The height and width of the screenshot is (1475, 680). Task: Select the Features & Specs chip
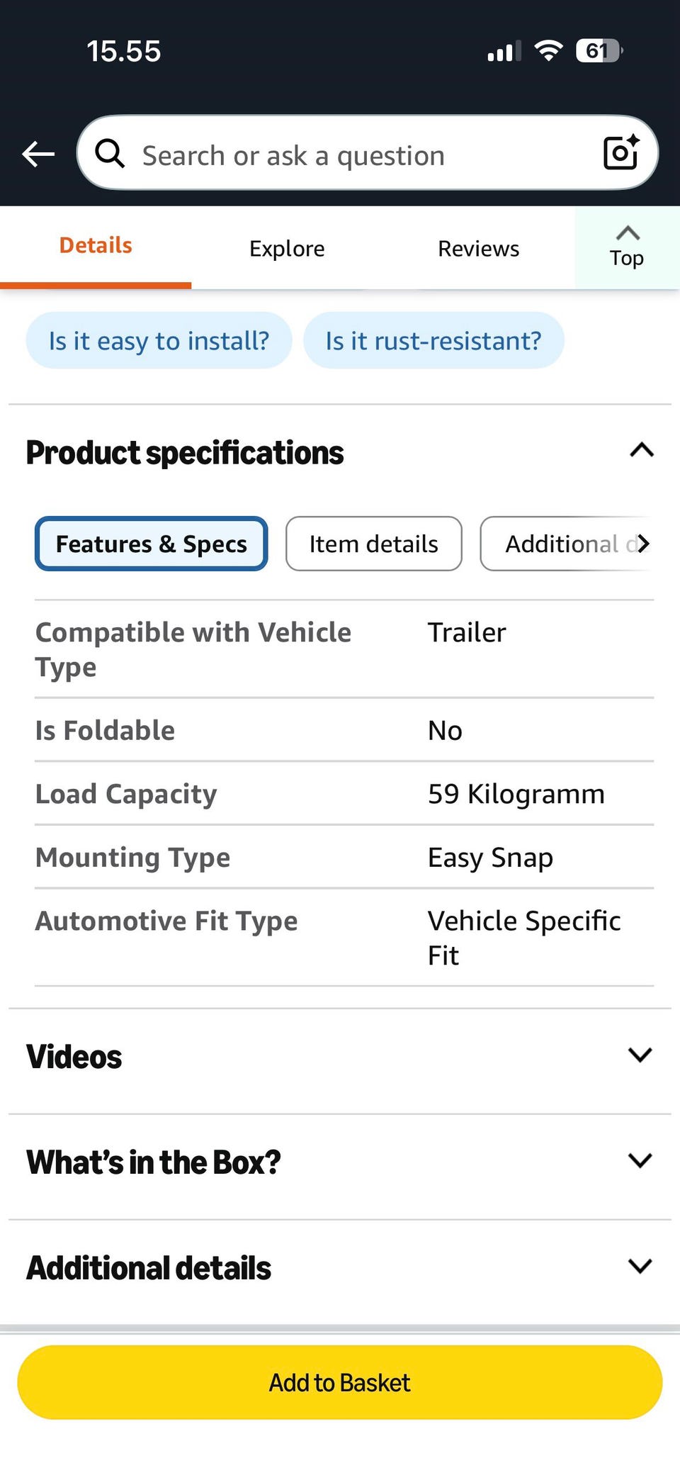151,544
